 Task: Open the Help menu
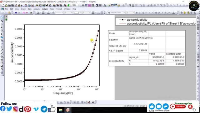point(74,9)
